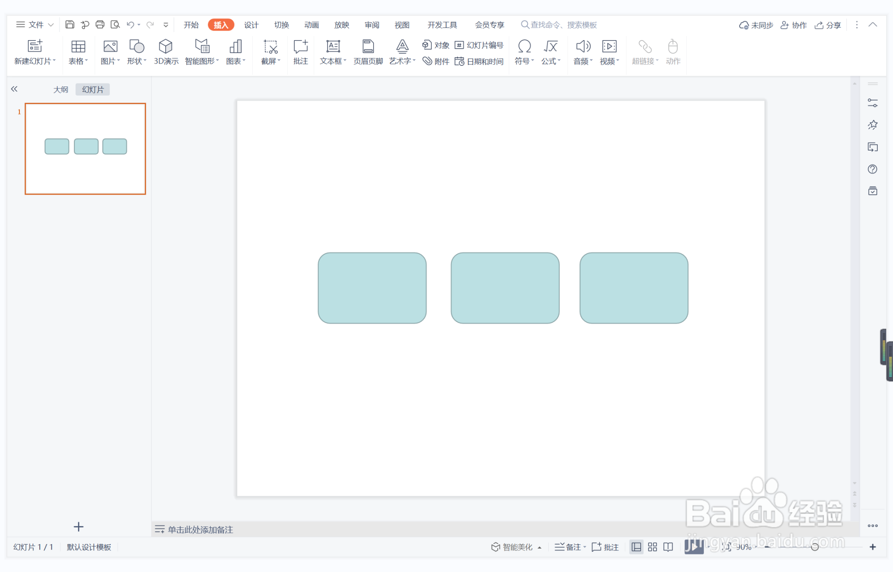Expand the New Slide dropdown arrow

pyautogui.click(x=54, y=61)
